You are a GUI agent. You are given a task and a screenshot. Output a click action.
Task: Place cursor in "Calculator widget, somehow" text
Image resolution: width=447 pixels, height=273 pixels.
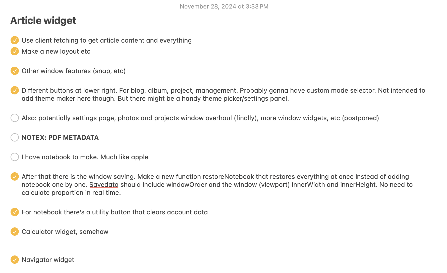[65, 232]
